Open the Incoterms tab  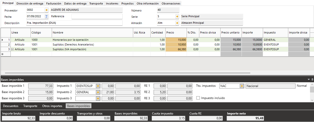[112, 4]
